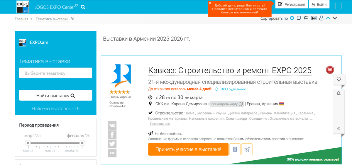Click the Ереван, Армения location text

tap(262, 104)
